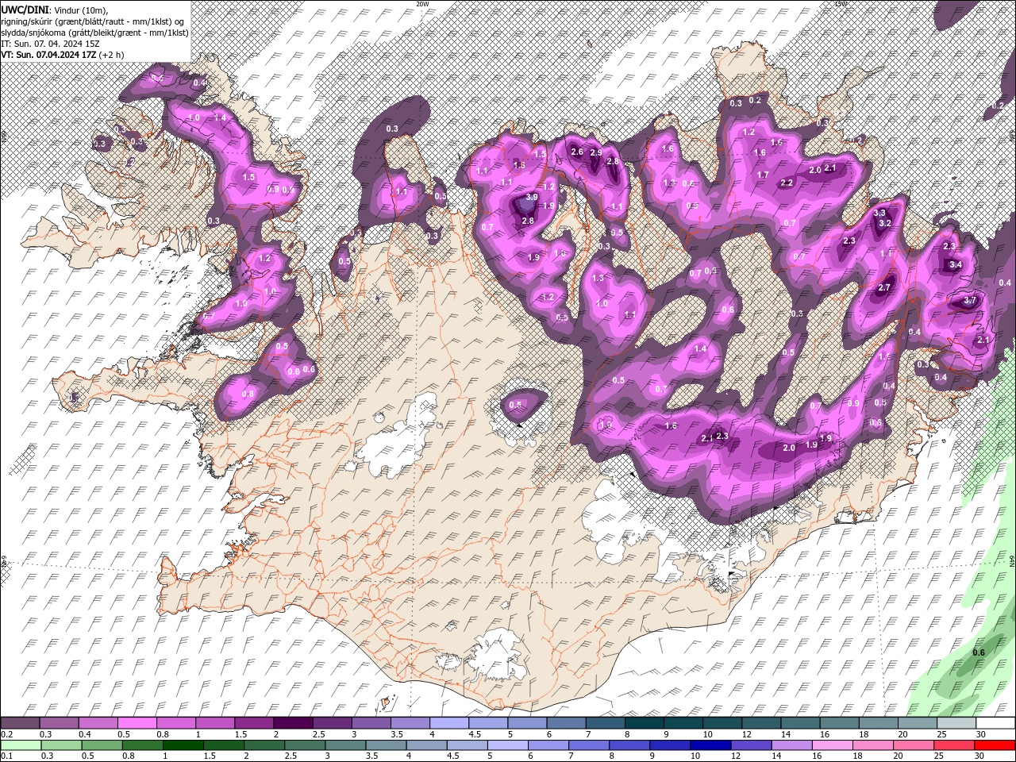
Task: Select the violet 12 rain legend swatch
Action: (x=751, y=745)
